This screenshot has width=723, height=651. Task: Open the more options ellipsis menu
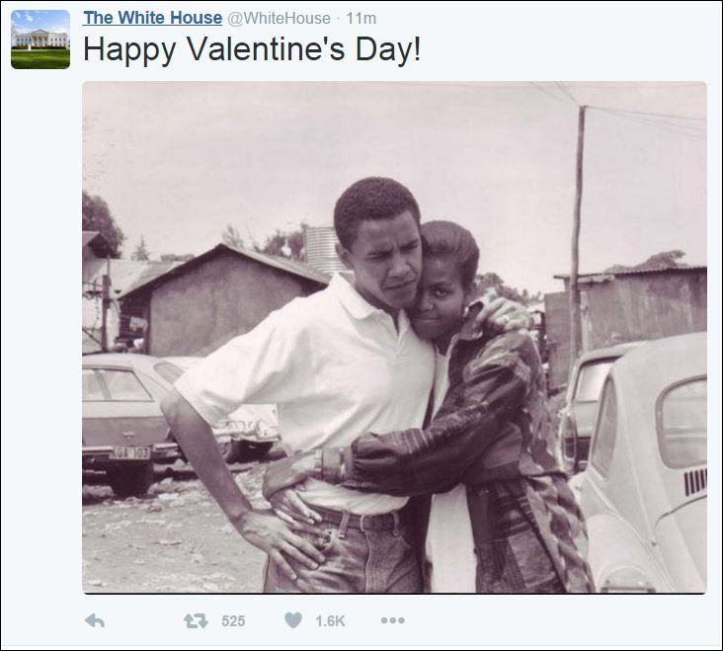point(392,620)
